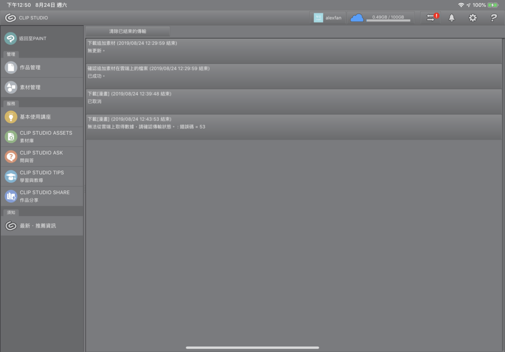Viewport: 505px width, 352px height.
Task: Select 下載追加素材 12:29:59 transfer entry
Action: pos(294,51)
